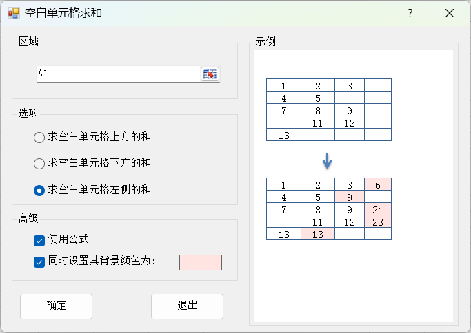Click the 使用公式 label text

point(68,239)
